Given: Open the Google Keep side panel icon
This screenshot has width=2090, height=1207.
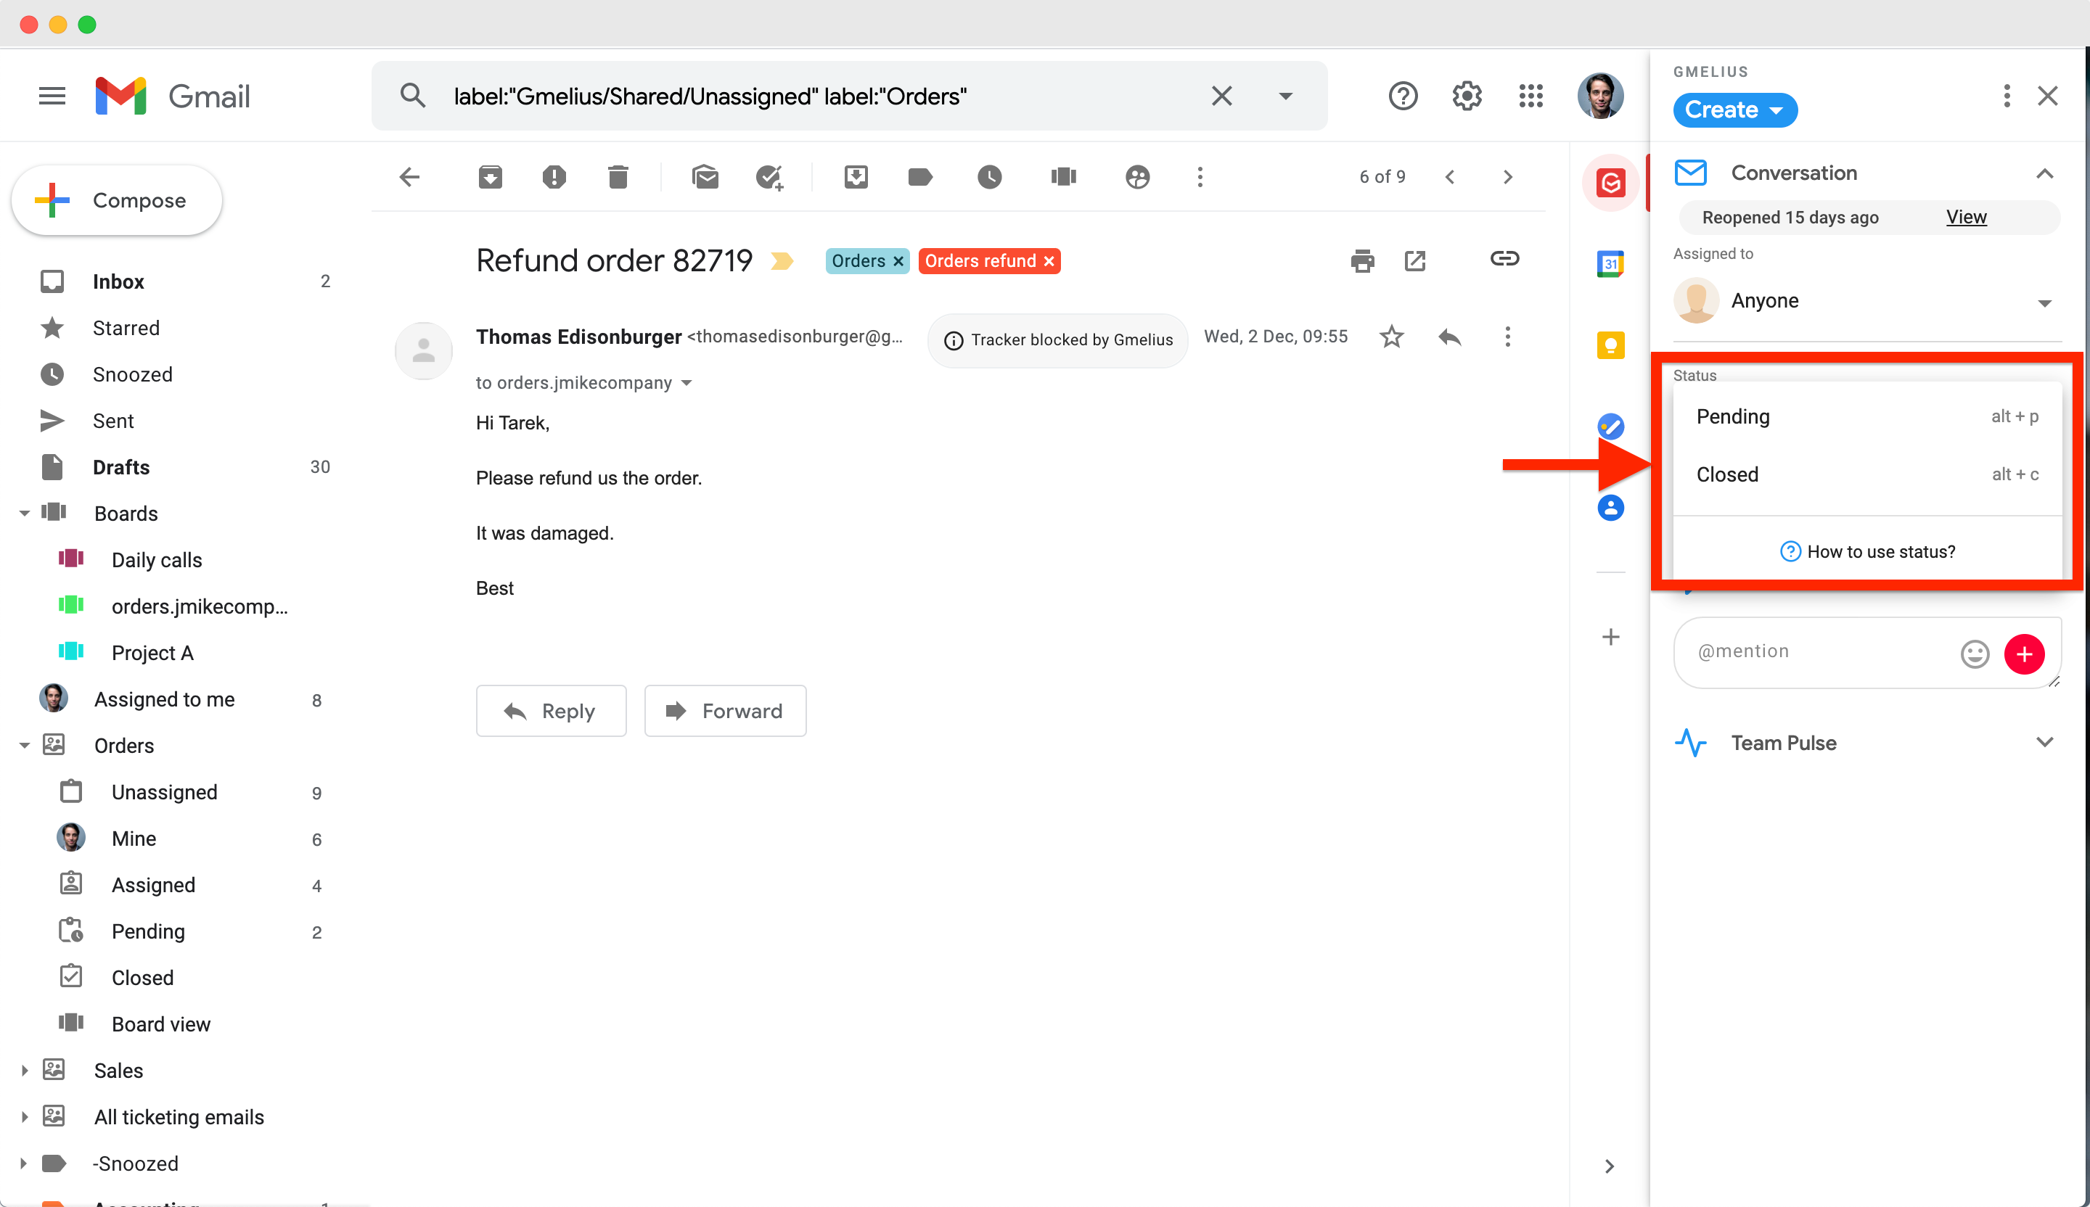Looking at the screenshot, I should coord(1610,345).
